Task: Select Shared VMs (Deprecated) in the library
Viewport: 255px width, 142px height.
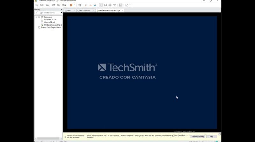Action: pyautogui.click(x=51, y=27)
